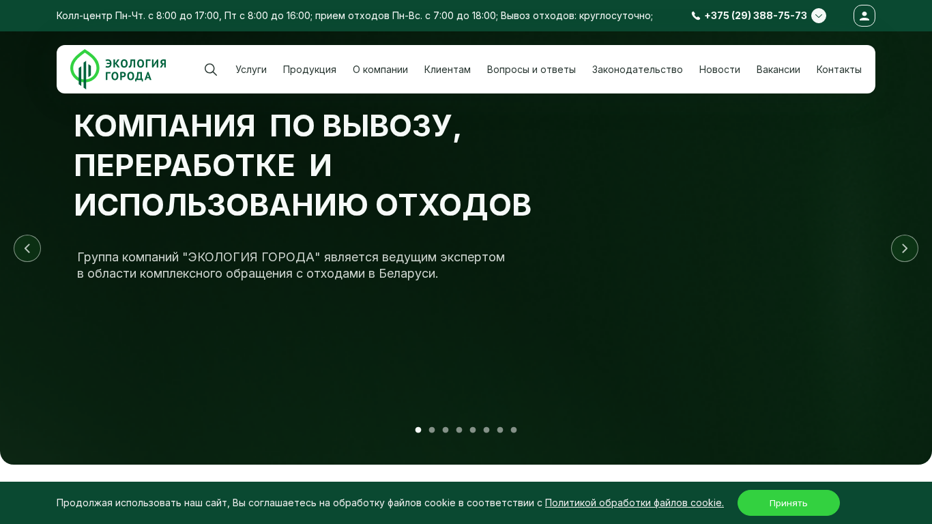This screenshot has height=524, width=932.
Task: Open the Законодательство section
Action: point(637,70)
